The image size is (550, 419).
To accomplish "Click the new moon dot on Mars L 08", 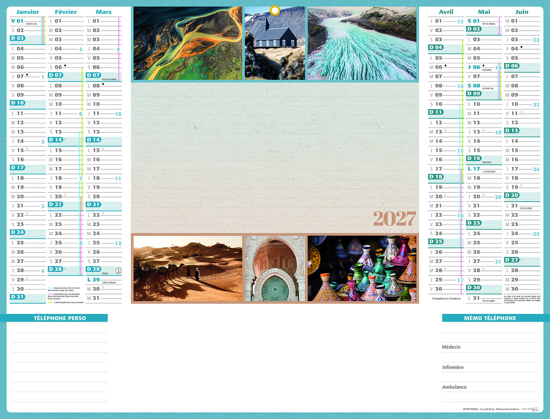I will (103, 84).
